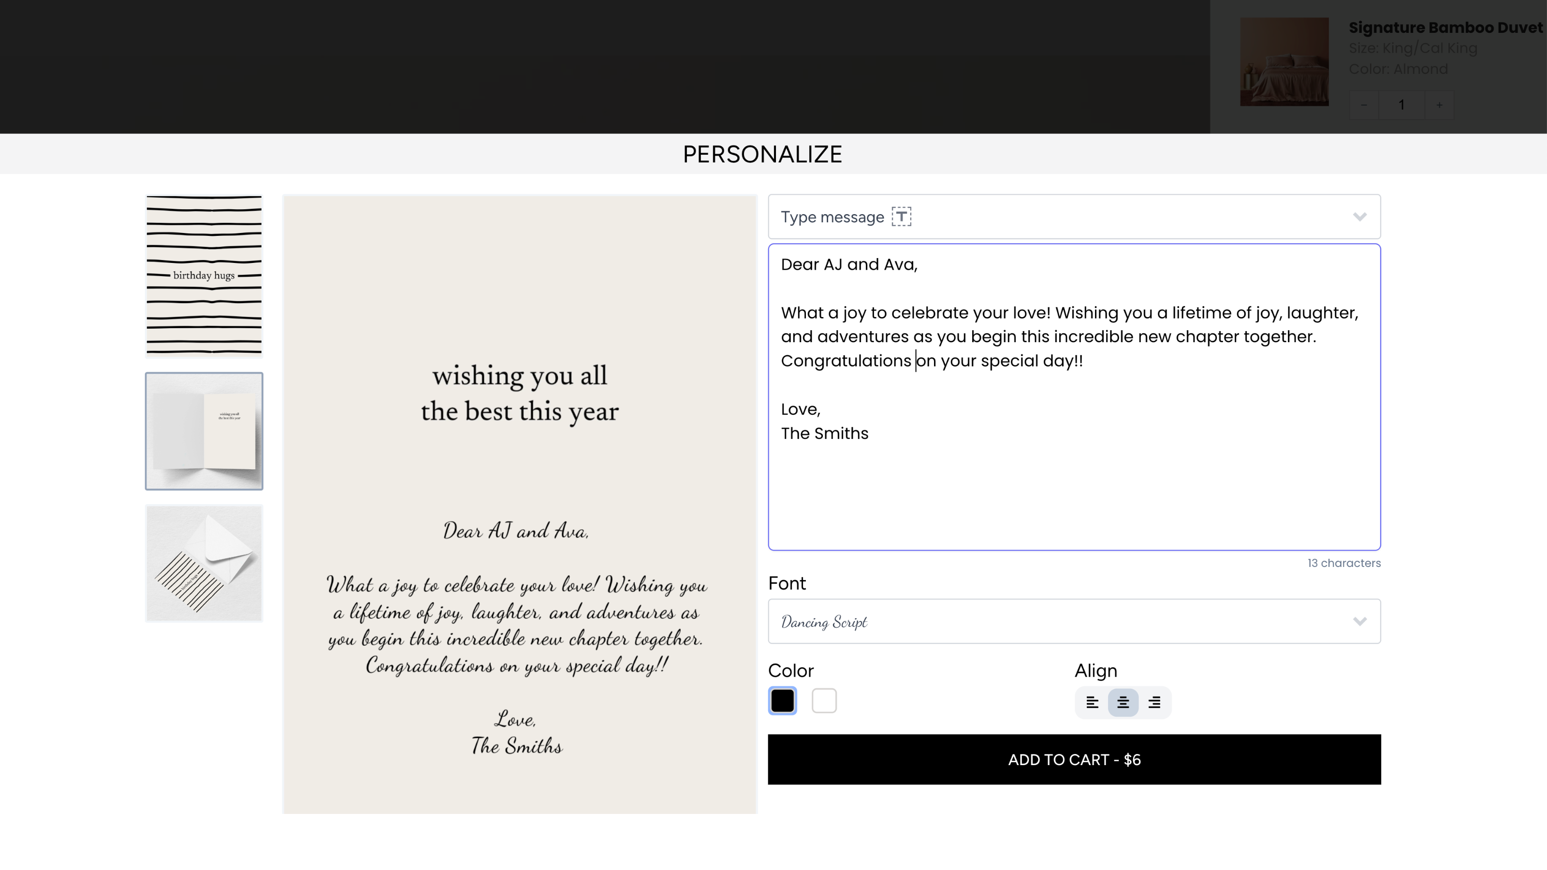1547x870 pixels.
Task: Open the Signature Bamboo Duvet title link
Action: click(x=1445, y=28)
